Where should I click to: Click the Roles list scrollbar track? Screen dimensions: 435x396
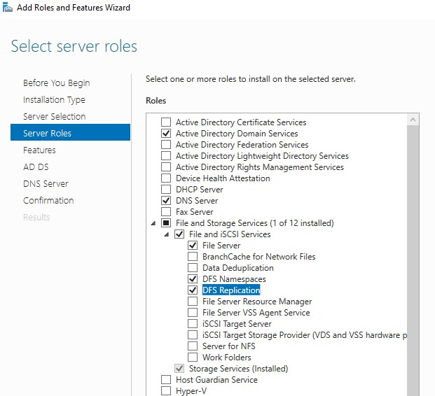click(413, 260)
